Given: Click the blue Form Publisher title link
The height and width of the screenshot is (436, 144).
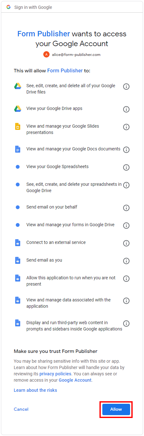Looking at the screenshot, I should coord(44,34).
